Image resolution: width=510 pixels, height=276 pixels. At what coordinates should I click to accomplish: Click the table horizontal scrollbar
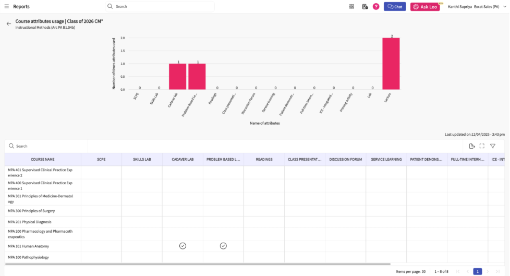(198, 264)
